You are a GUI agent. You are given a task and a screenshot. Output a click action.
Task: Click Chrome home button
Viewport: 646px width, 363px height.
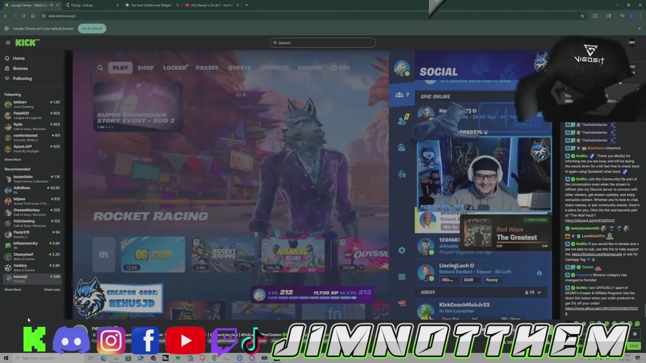(32, 16)
